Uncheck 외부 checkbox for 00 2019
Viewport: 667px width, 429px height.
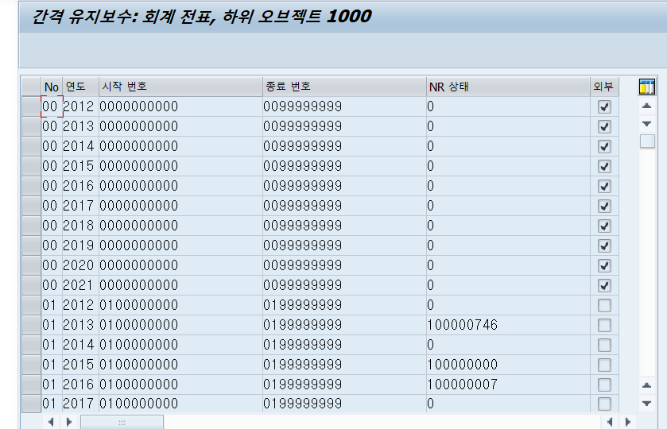tap(604, 245)
